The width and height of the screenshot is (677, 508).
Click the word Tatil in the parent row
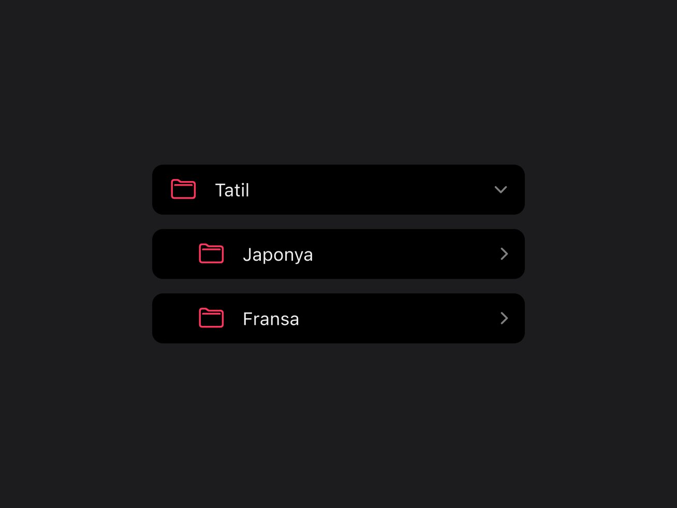(232, 190)
